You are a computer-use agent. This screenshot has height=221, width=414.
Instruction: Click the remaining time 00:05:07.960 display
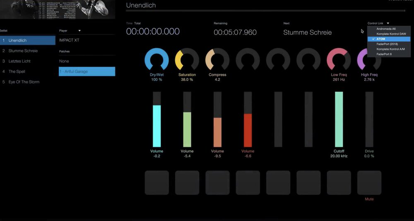(x=235, y=32)
